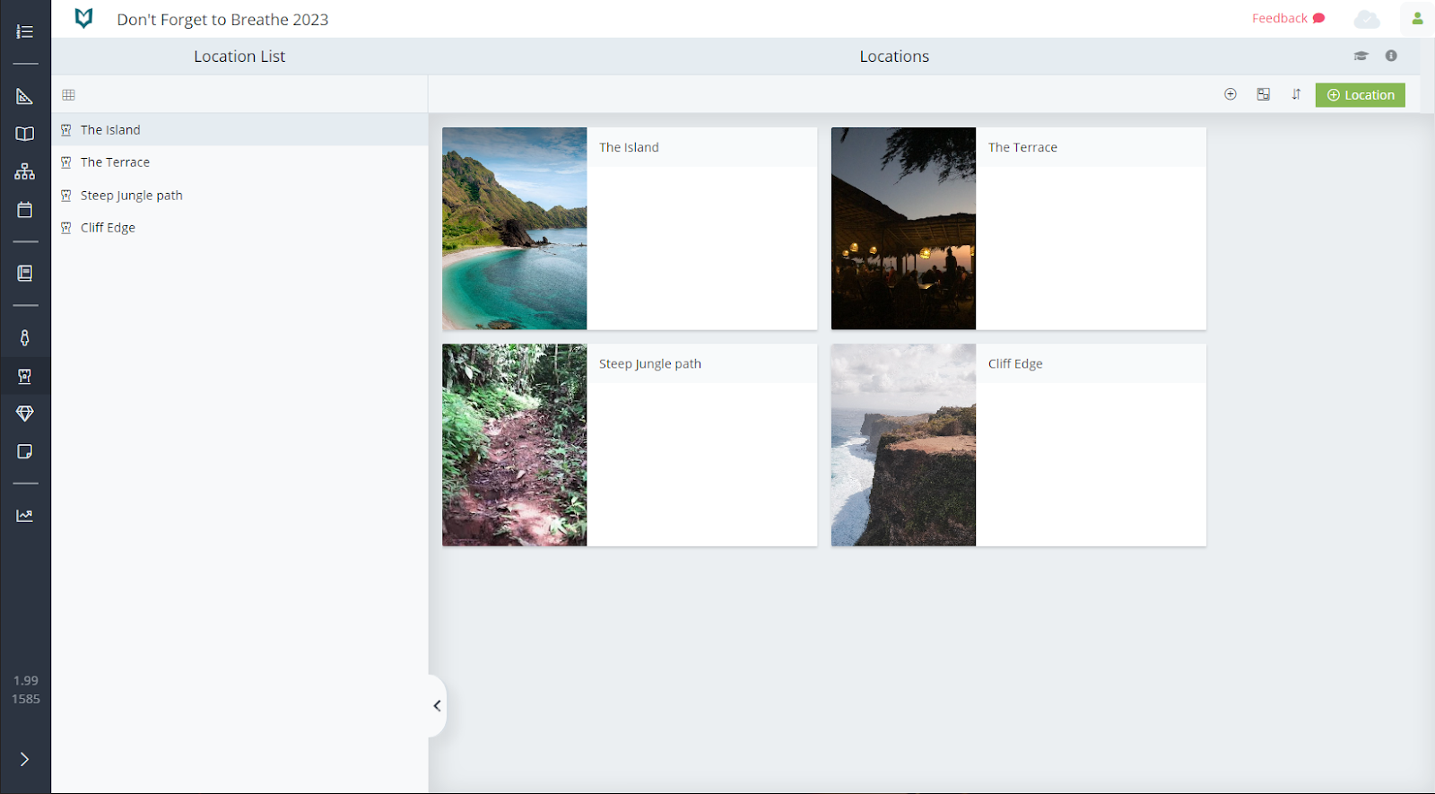The height and width of the screenshot is (794, 1435).
Task: Click the calendar icon in sidebar
Action: coord(24,210)
